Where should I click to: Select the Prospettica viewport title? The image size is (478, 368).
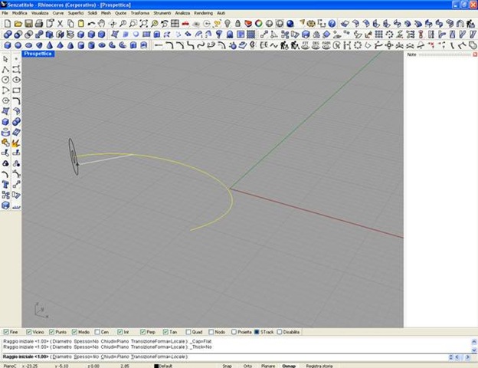point(38,54)
